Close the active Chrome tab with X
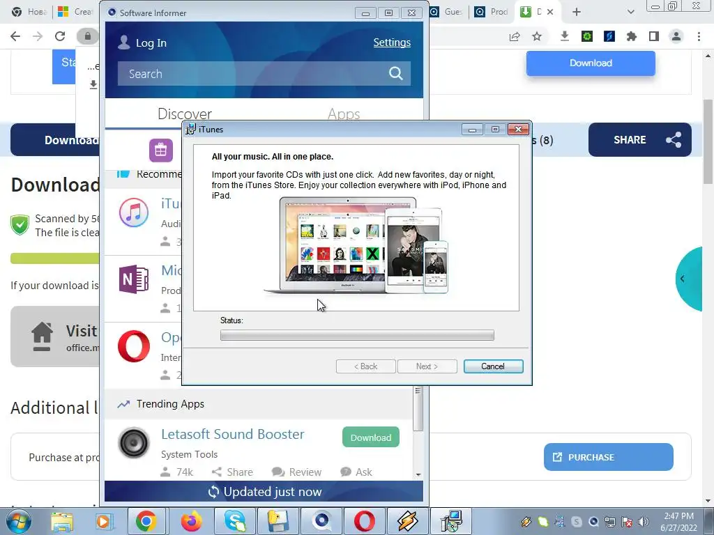The width and height of the screenshot is (714, 535). click(x=550, y=12)
